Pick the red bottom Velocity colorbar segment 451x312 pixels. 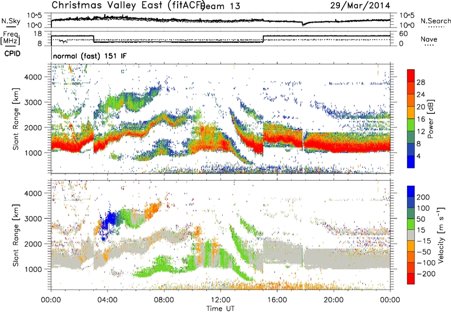point(411,279)
